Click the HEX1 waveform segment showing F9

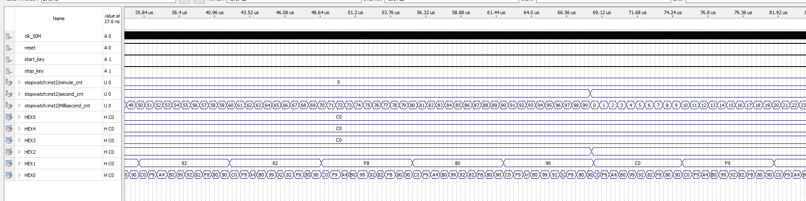727,163
